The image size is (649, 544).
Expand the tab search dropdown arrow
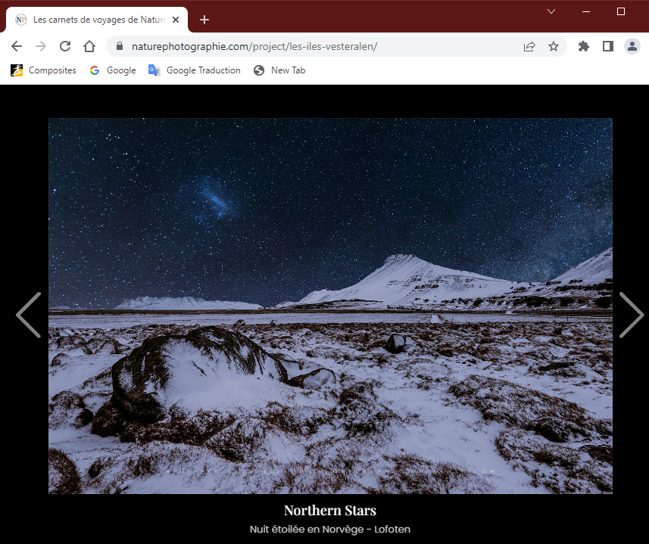[551, 11]
